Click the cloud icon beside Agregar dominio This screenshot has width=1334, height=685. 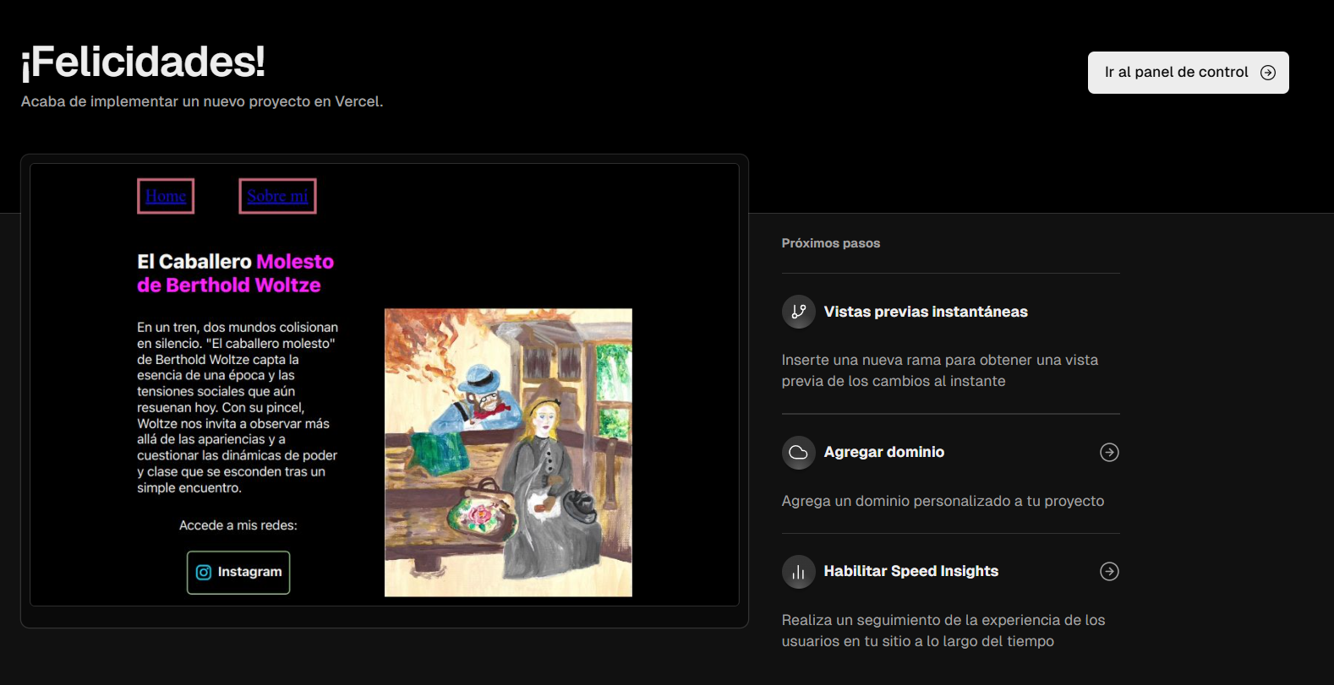tap(798, 453)
